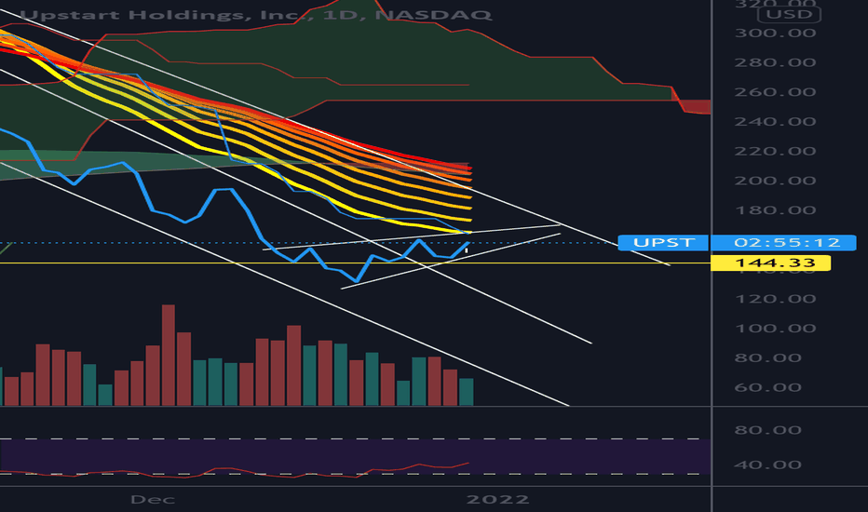This screenshot has height=512, width=868.
Task: Click the 180.00 price axis label
Action: (775, 210)
